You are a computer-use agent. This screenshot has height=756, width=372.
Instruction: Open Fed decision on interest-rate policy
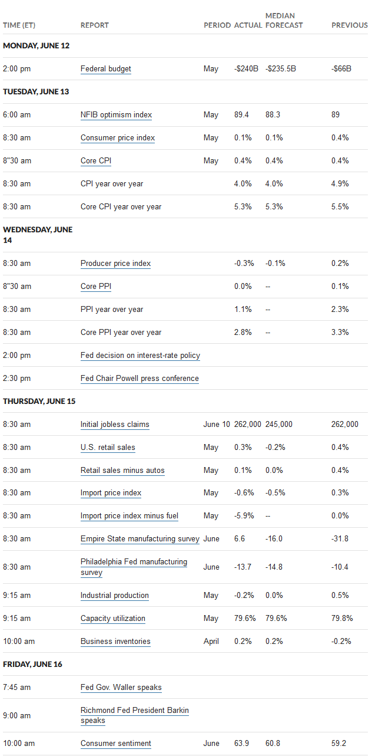[x=140, y=355]
